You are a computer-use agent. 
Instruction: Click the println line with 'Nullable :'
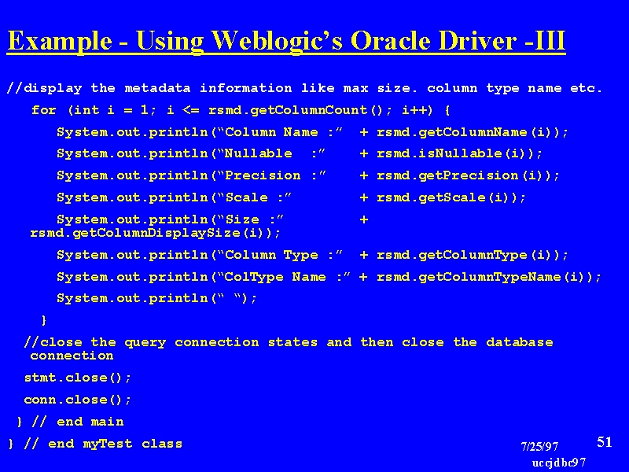click(x=300, y=153)
